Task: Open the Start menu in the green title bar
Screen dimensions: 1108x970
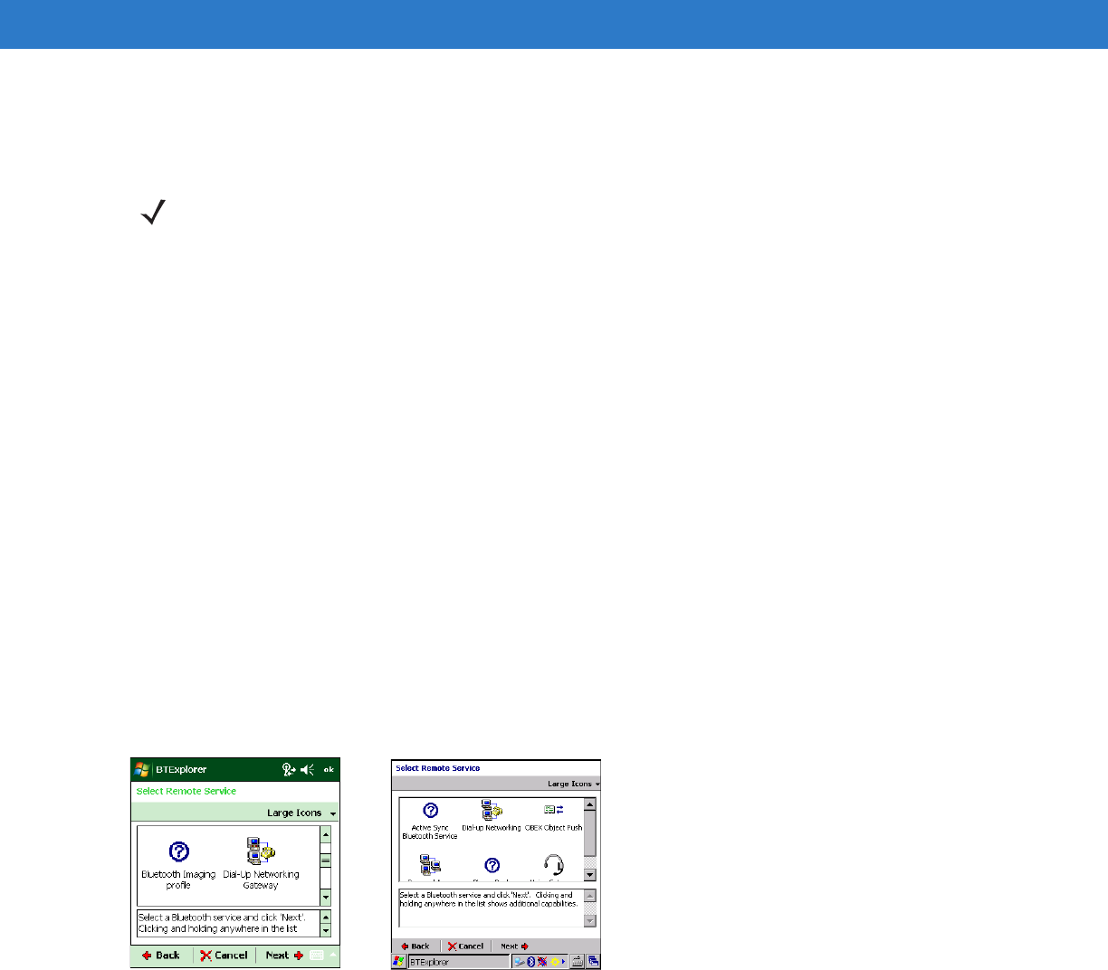Action: click(142, 769)
